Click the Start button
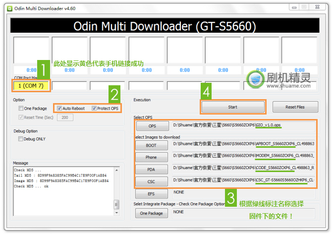Viewport: 332px width, 234px height. click(x=233, y=107)
